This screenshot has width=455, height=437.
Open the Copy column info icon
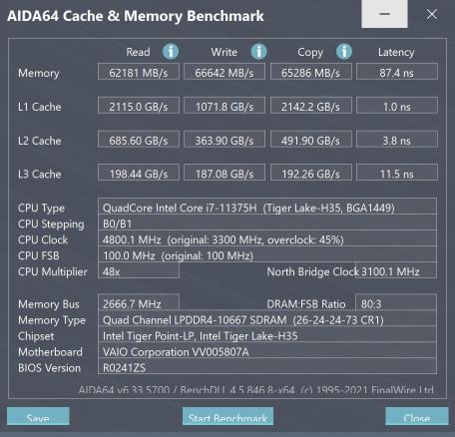[x=344, y=52]
